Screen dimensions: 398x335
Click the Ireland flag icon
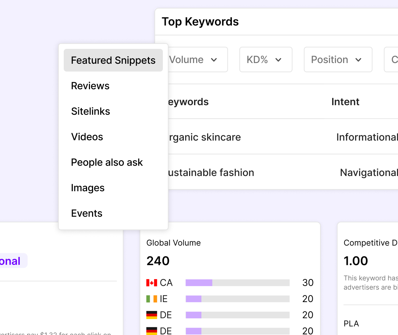coord(152,299)
